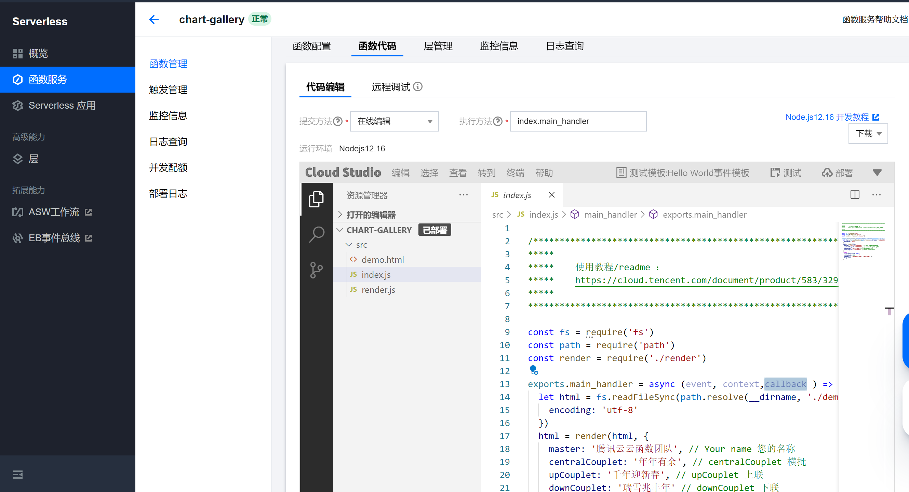Open the Search icon in activity bar
The width and height of the screenshot is (909, 492).
[316, 234]
